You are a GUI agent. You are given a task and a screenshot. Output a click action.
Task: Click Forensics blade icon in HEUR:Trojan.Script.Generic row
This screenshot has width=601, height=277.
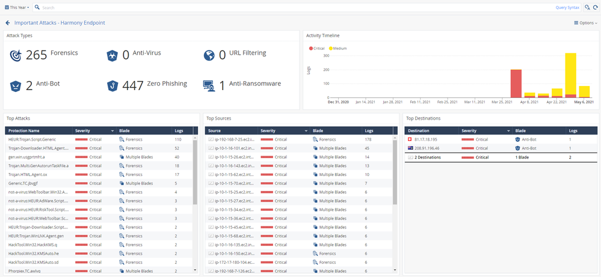pyautogui.click(x=122, y=139)
